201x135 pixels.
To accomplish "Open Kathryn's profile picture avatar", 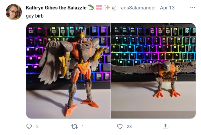I will pos(14,12).
